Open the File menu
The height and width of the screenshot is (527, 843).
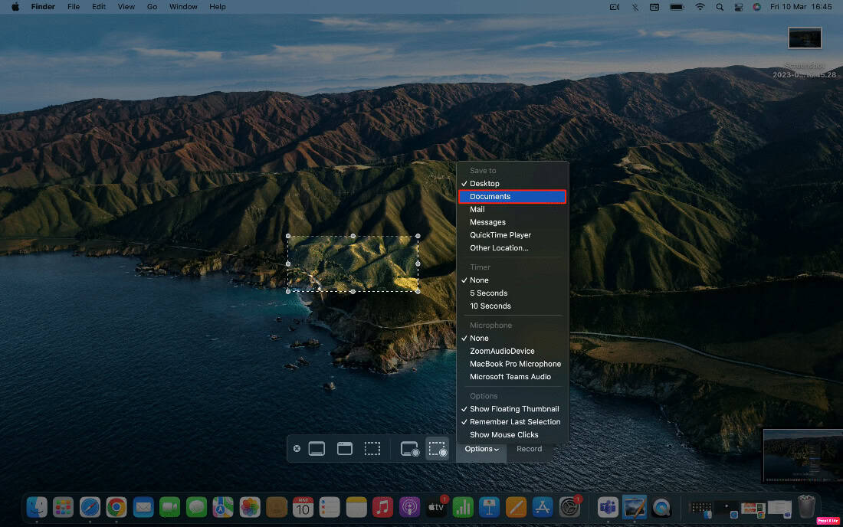pyautogui.click(x=74, y=7)
